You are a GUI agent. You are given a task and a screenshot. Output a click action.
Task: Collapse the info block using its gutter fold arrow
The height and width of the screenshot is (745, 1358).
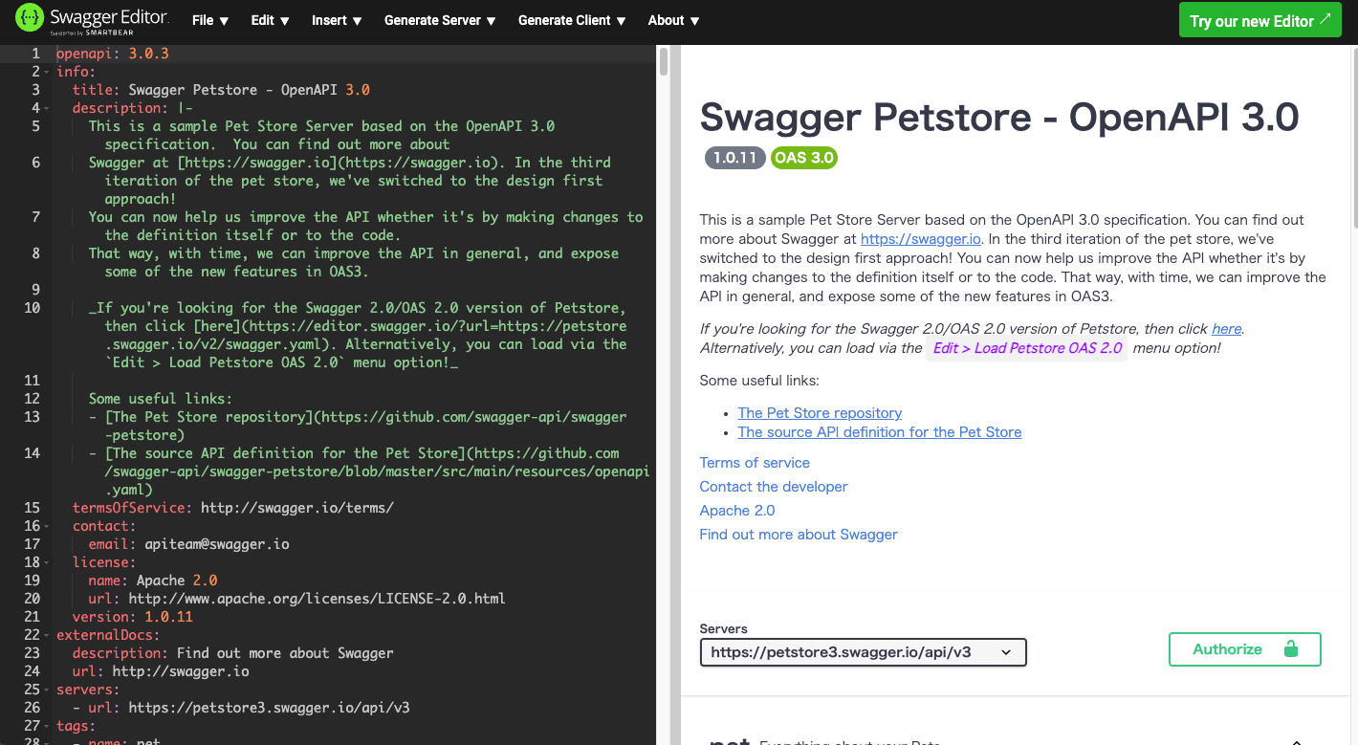[x=45, y=71]
